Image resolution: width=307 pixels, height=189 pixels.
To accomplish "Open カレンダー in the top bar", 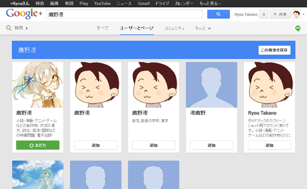I will coord(184,3).
